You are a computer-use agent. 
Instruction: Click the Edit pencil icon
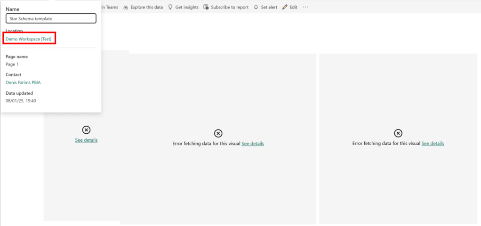tap(285, 8)
